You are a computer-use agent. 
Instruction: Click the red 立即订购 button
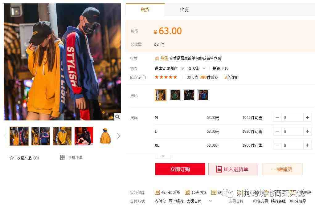pyautogui.click(x=180, y=169)
